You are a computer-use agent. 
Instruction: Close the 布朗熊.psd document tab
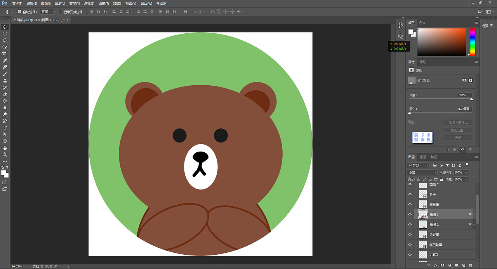click(x=68, y=20)
